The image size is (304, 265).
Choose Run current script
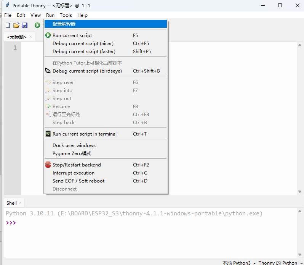[106, 36]
